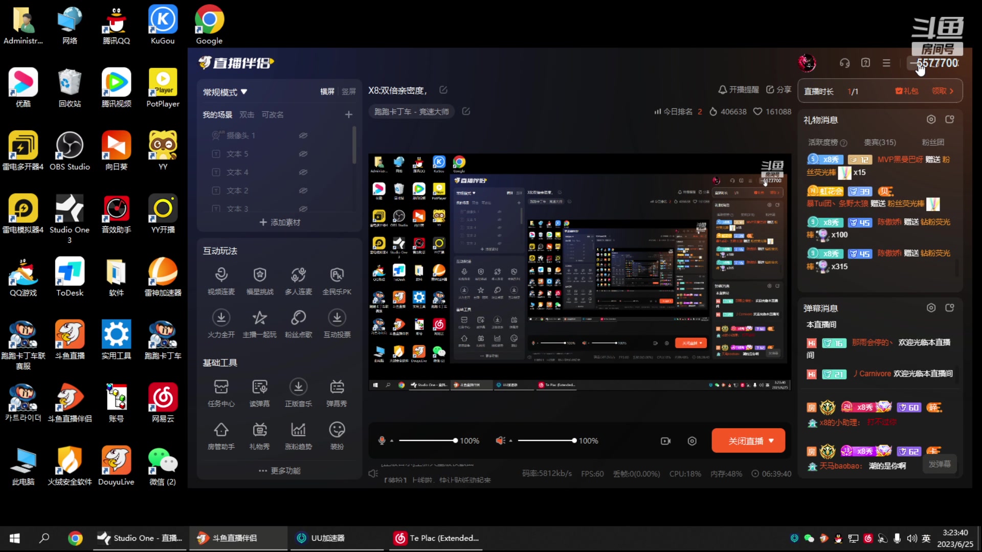Toggle visibility of 文本 3 source
Viewport: 982px width, 552px height.
pyautogui.click(x=303, y=209)
